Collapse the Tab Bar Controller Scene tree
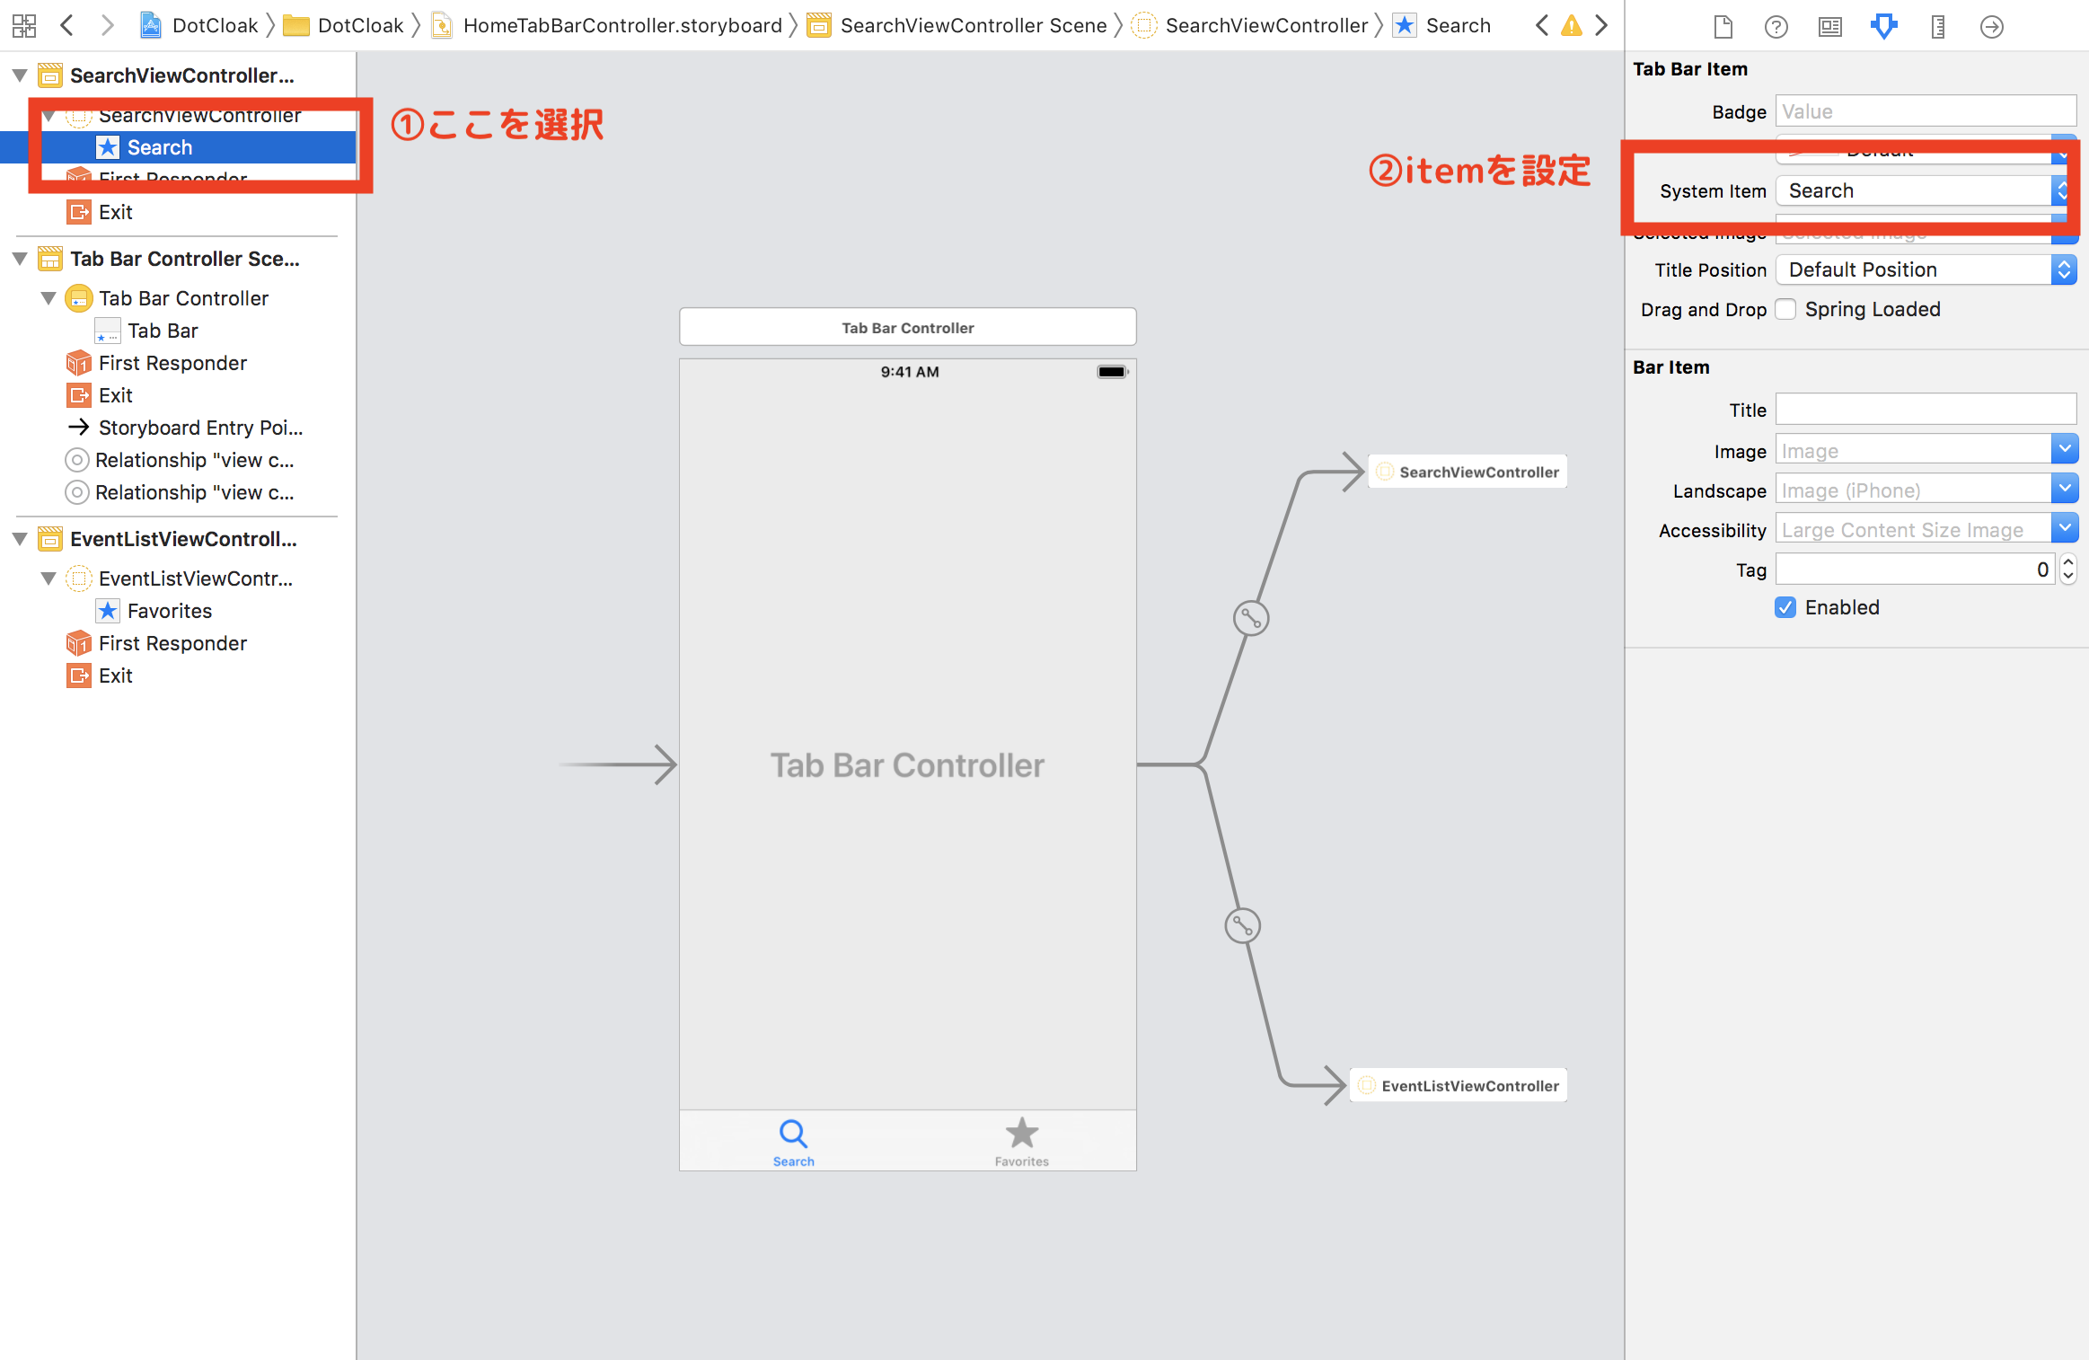 pyautogui.click(x=20, y=259)
